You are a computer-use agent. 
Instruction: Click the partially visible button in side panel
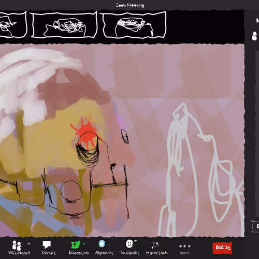(x=255, y=226)
